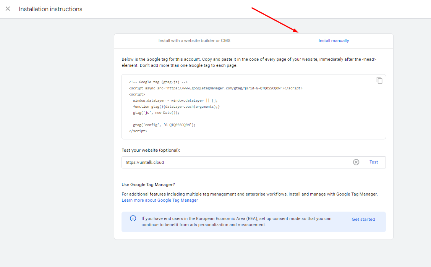Viewport: 431px width, 267px height.
Task: Switch to Install with a website builder tab
Action: tap(194, 40)
